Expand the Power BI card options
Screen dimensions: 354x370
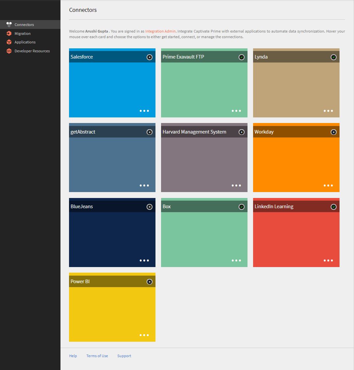click(144, 335)
